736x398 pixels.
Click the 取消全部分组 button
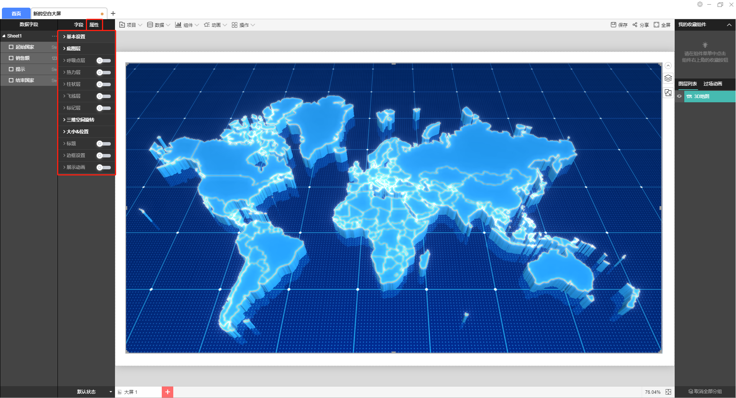tap(705, 391)
